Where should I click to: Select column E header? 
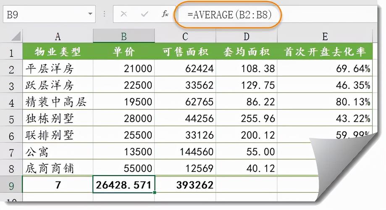click(x=325, y=37)
